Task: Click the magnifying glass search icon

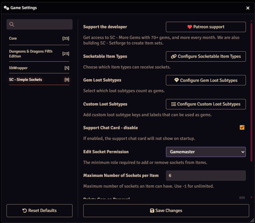Action: (x=12, y=24)
